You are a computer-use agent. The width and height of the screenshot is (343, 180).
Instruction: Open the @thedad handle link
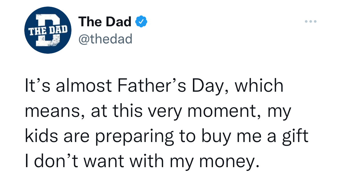[x=105, y=39]
